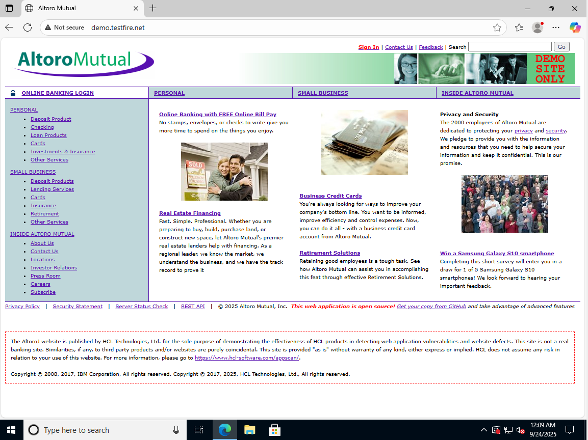This screenshot has width=588, height=440.
Task: Open the Favorites list icon
Action: [519, 28]
